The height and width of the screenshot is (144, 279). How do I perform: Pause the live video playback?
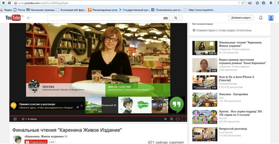pyautogui.click(x=15, y=119)
